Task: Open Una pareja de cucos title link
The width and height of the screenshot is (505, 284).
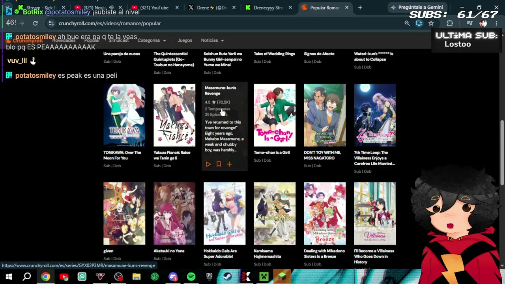Action: point(122,54)
